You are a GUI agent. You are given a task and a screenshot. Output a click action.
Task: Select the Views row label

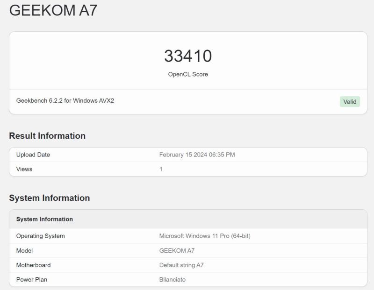pos(24,169)
